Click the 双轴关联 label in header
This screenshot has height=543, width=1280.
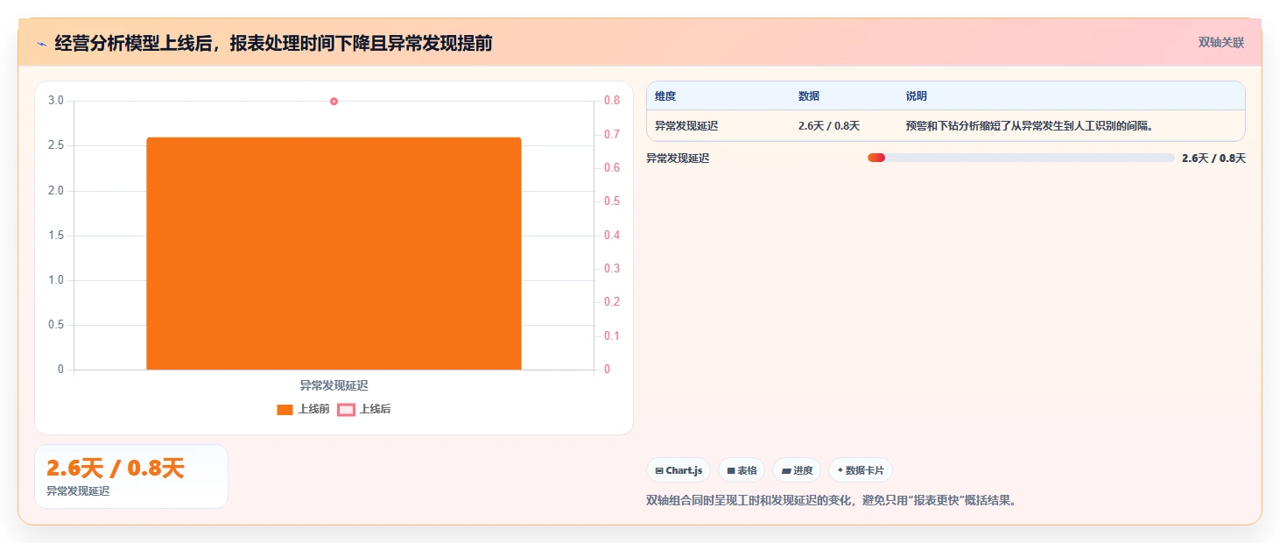(x=1220, y=42)
